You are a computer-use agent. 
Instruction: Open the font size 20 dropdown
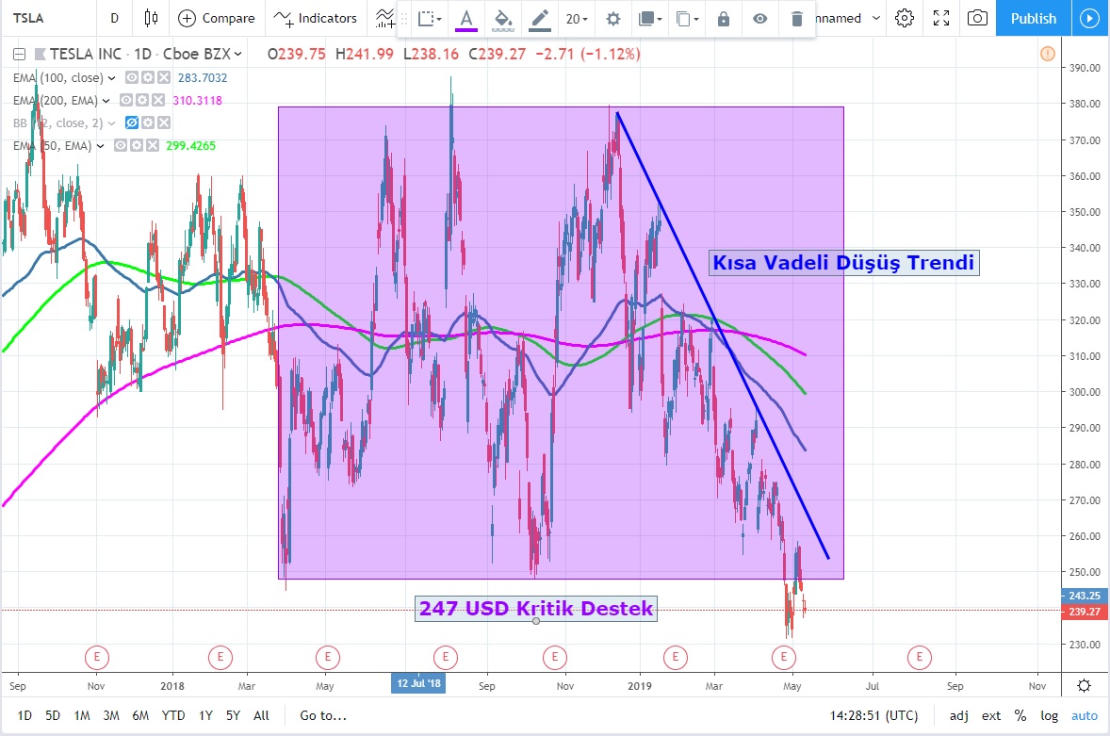coord(577,19)
